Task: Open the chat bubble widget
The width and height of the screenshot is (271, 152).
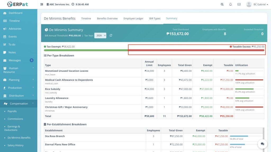Action: coord(262,144)
